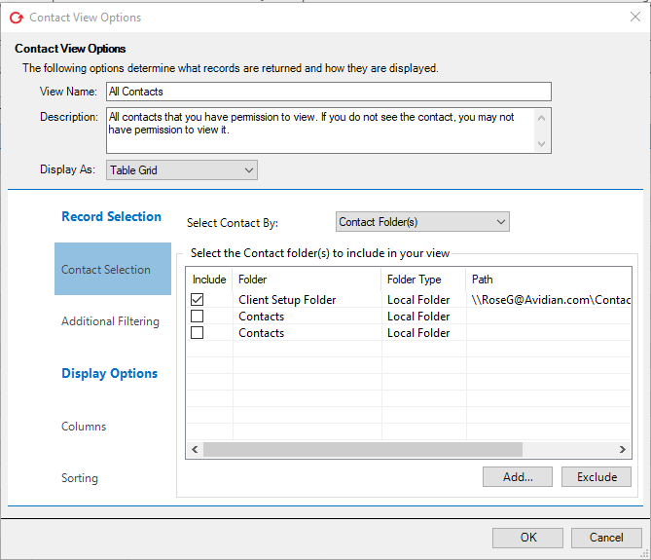Select the Client Setup Folder row name
Image resolution: width=651 pixels, height=560 pixels.
click(287, 300)
